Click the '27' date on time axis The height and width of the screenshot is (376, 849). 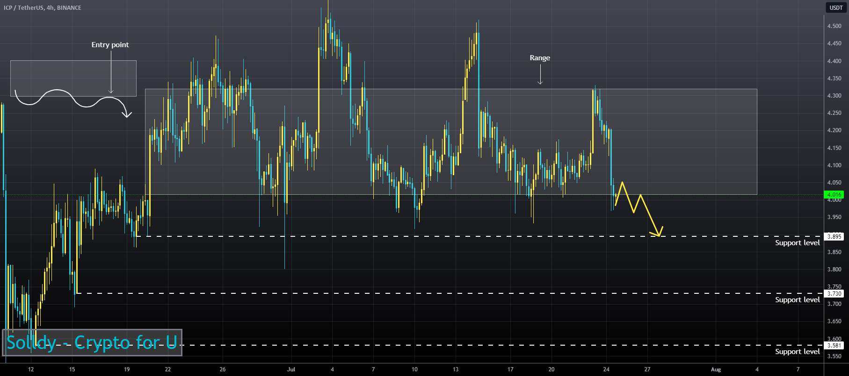[x=647, y=369]
